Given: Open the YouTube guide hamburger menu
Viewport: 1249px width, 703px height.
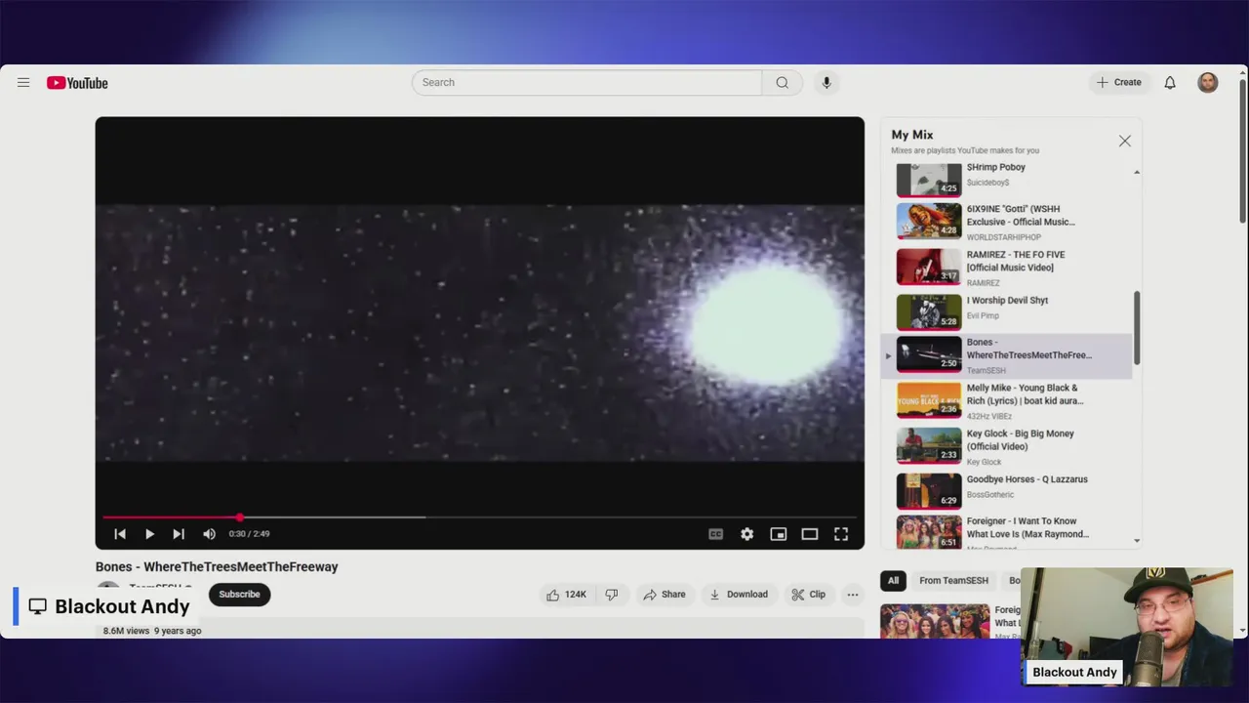Looking at the screenshot, I should point(23,83).
